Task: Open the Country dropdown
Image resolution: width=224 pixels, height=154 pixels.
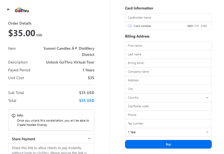Action: pos(168,98)
